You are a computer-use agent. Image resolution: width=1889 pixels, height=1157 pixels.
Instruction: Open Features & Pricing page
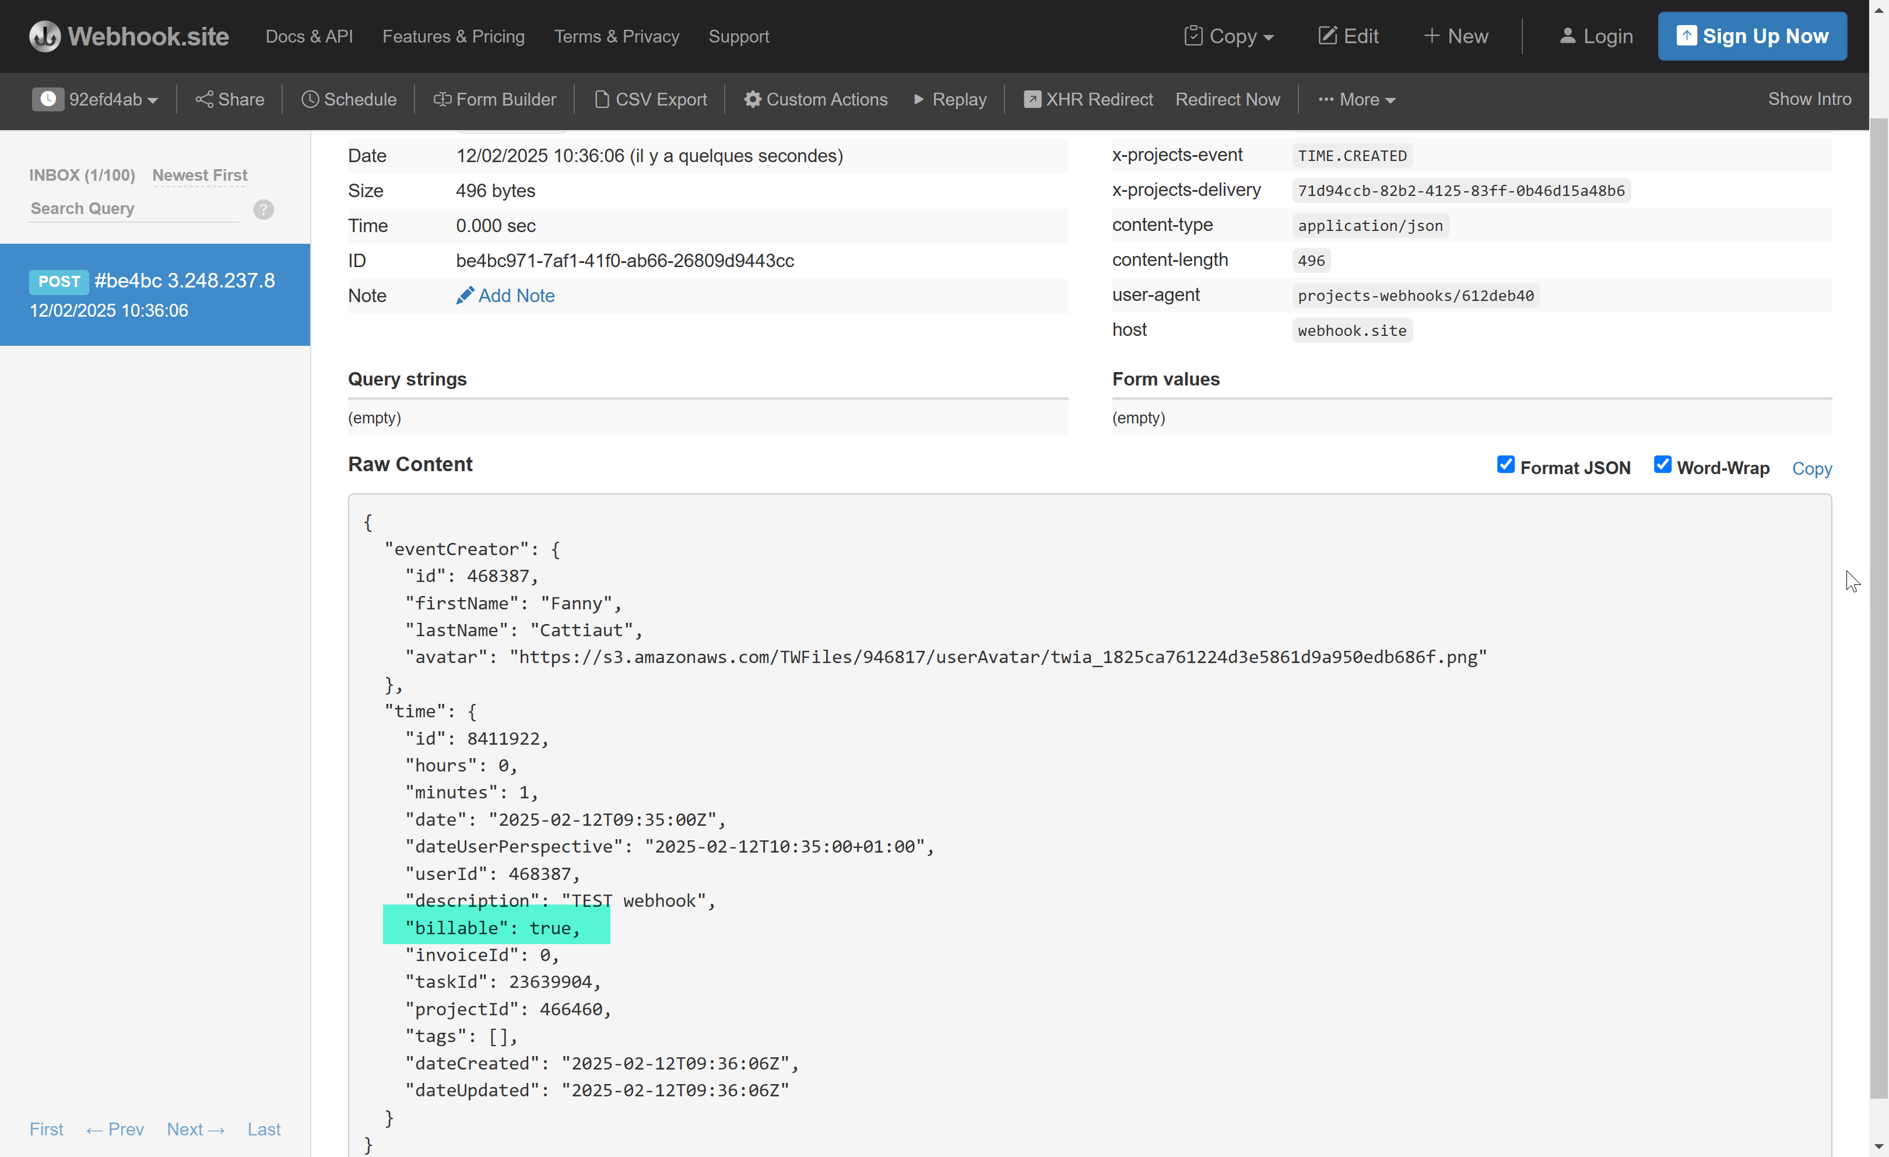point(453,36)
